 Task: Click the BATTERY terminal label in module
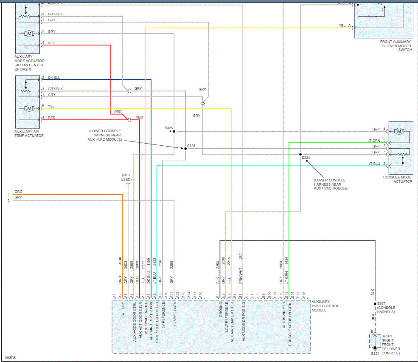[123, 310]
